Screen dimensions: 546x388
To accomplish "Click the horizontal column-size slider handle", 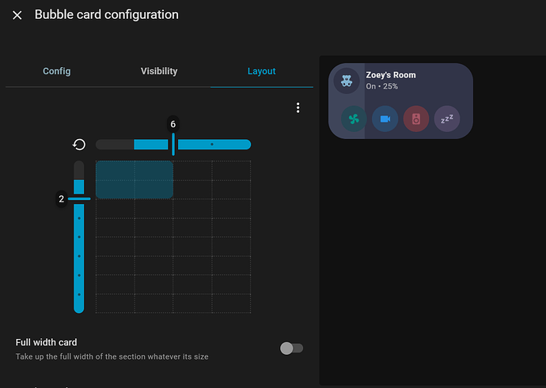I will pyautogui.click(x=173, y=144).
